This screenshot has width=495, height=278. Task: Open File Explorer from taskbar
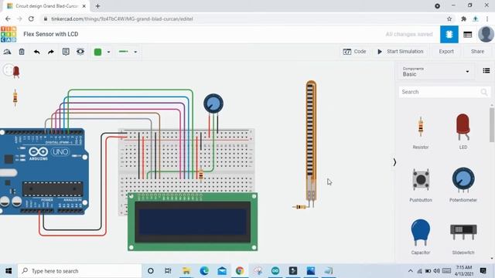click(x=186, y=271)
